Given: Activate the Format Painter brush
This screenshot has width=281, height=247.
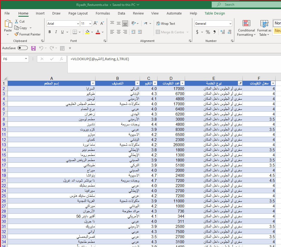Looking at the screenshot, I should (16, 34).
